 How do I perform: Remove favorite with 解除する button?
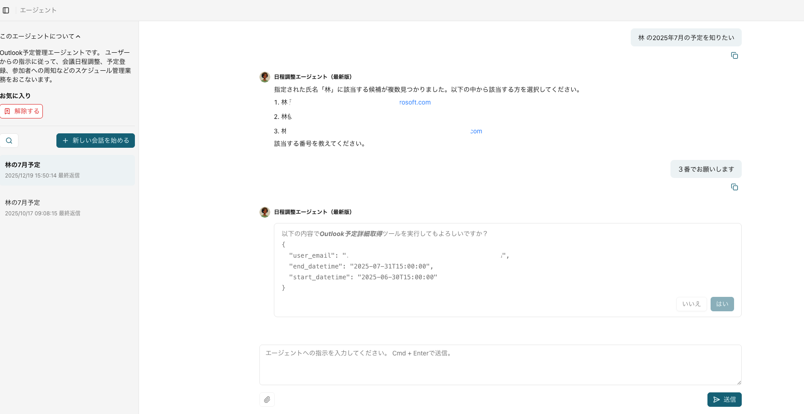[x=22, y=111]
